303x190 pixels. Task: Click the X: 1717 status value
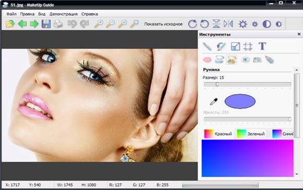click(x=13, y=185)
